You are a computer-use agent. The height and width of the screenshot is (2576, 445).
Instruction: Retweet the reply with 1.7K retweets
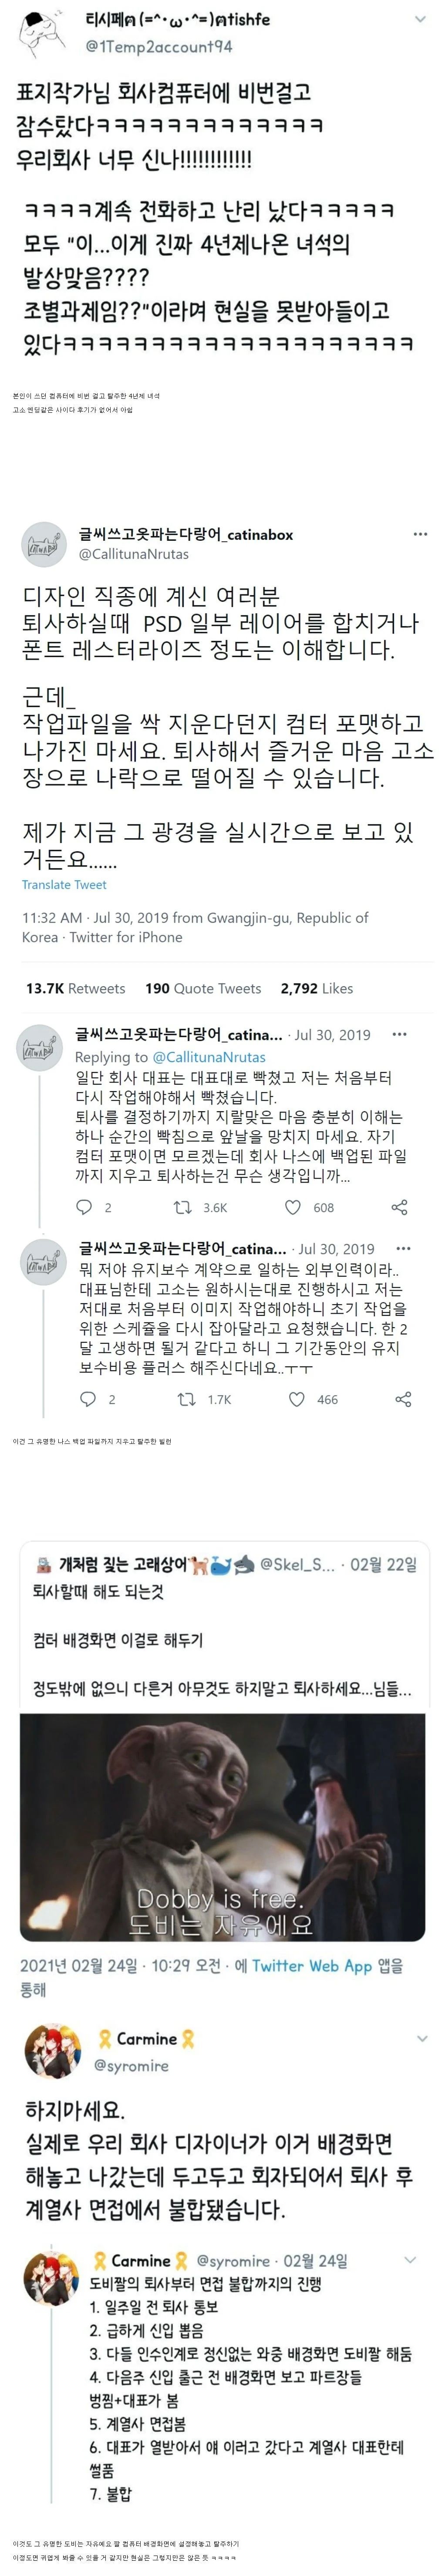[187, 1399]
